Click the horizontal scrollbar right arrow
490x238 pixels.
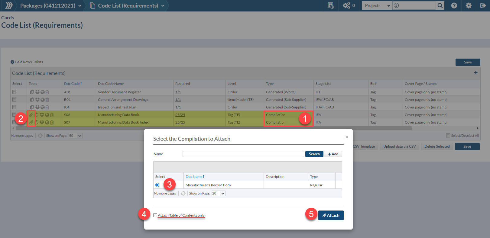478,128
